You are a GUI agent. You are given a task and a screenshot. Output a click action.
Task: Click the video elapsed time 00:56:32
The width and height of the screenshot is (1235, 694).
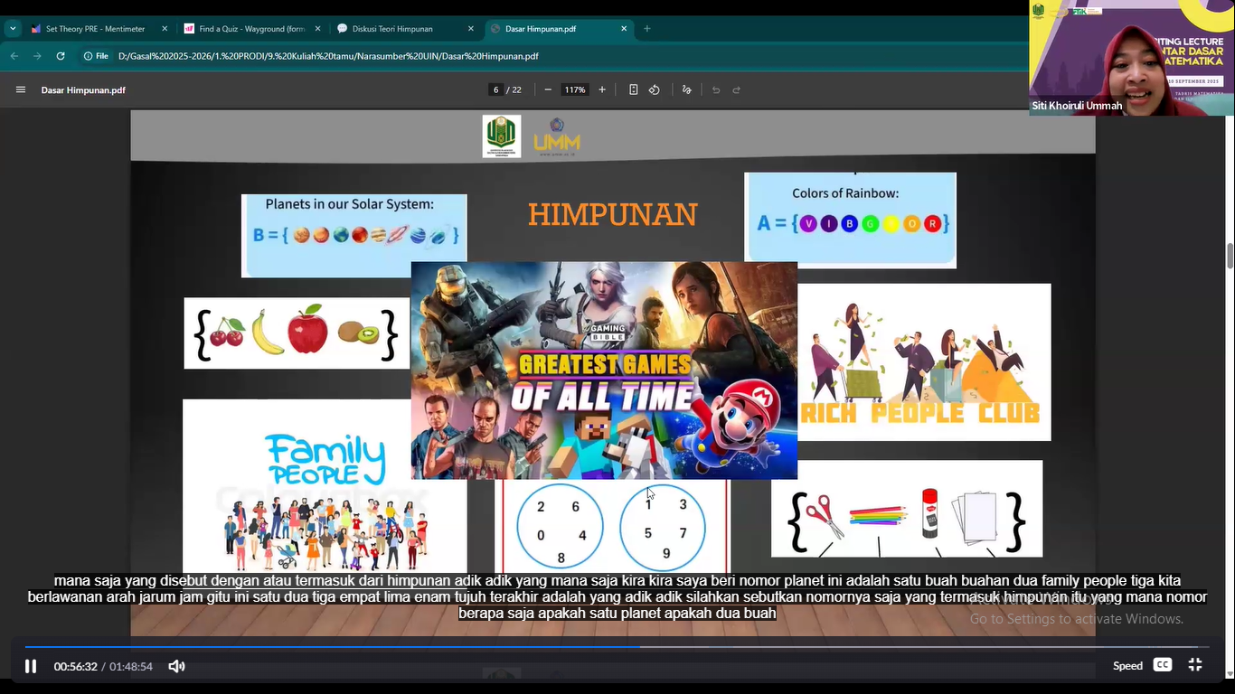(76, 667)
